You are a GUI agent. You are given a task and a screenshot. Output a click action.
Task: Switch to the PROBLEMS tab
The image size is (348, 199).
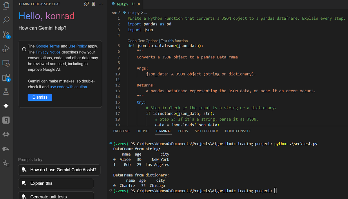pyautogui.click(x=121, y=131)
